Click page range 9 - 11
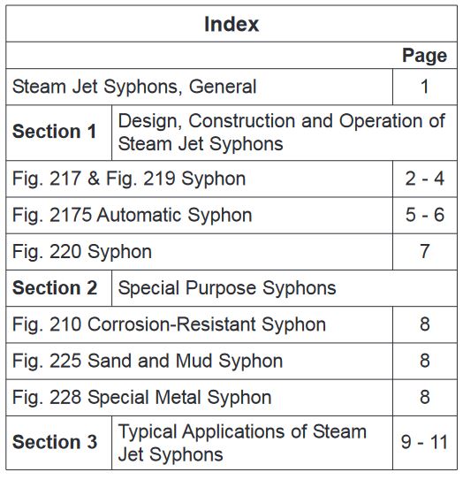 pos(424,442)
